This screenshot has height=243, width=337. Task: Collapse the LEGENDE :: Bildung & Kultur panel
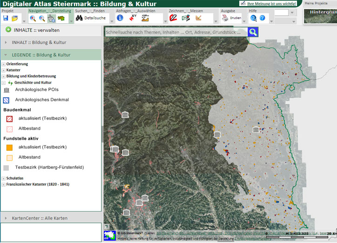pyautogui.click(x=51, y=55)
